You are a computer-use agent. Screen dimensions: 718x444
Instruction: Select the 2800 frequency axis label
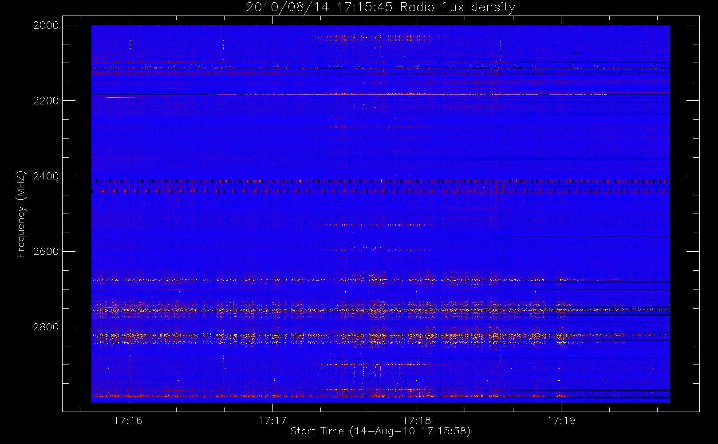point(46,327)
